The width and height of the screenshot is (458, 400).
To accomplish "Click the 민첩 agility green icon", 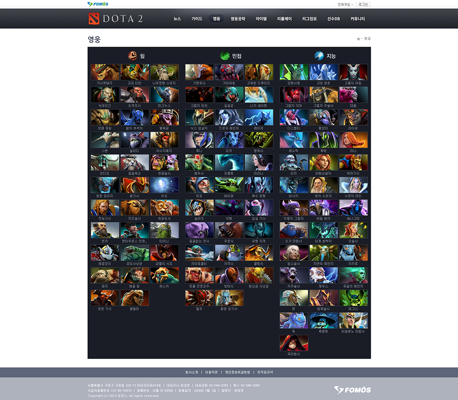I will click(225, 55).
